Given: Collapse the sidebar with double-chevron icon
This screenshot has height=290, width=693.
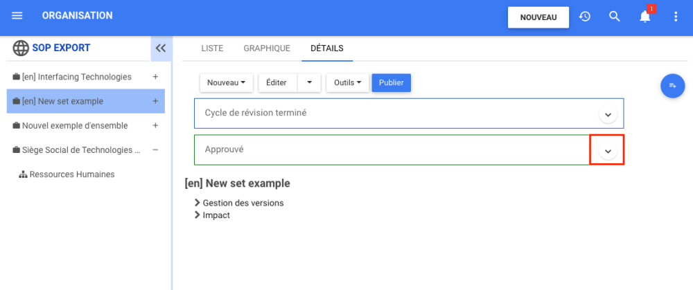Looking at the screenshot, I should tap(161, 48).
